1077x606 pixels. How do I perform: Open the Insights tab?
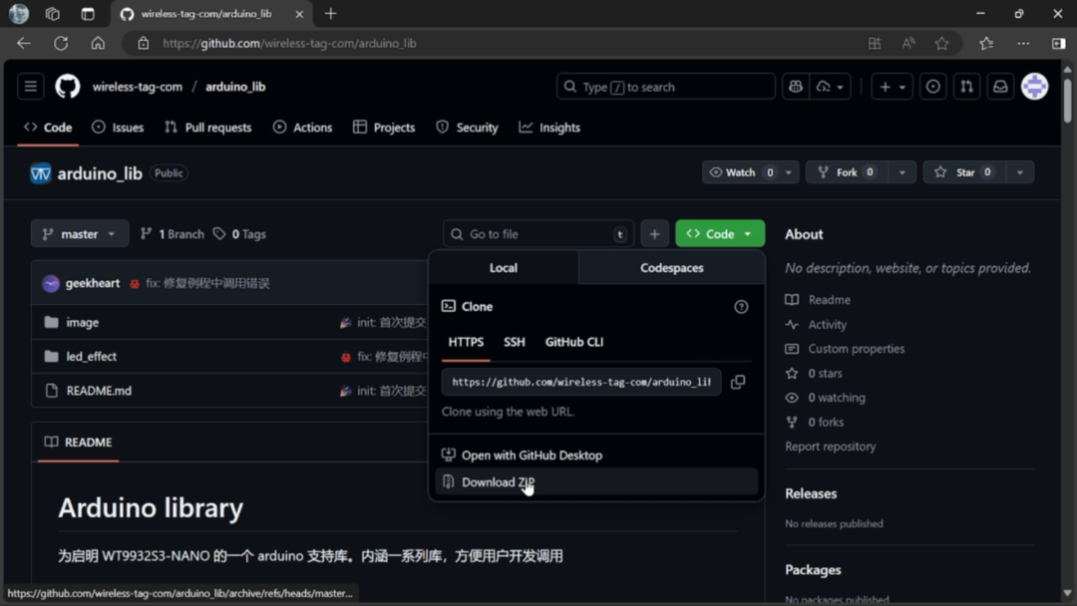(x=549, y=128)
